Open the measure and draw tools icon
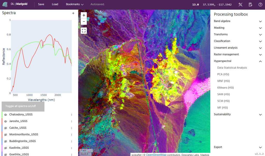The image size is (265, 156). coord(240,4)
